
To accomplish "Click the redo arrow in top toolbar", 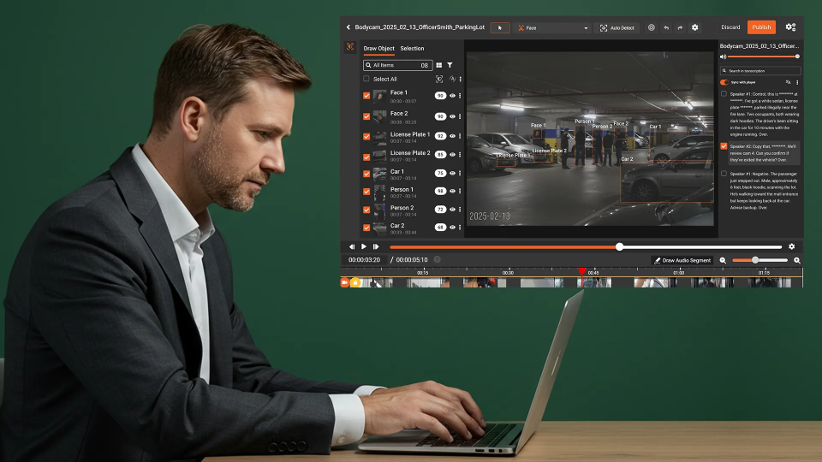I will pos(680,27).
